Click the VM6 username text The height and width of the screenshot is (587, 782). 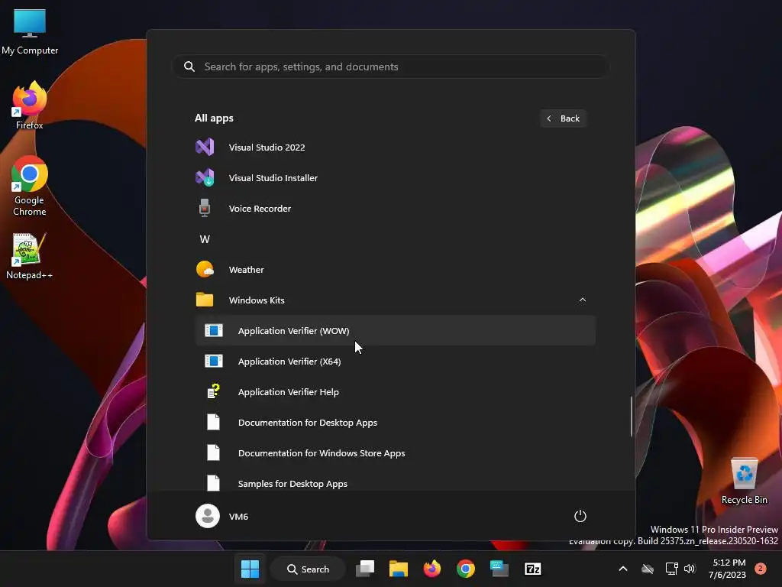click(238, 517)
